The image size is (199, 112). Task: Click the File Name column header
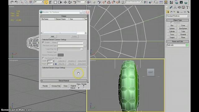coord(48,19)
